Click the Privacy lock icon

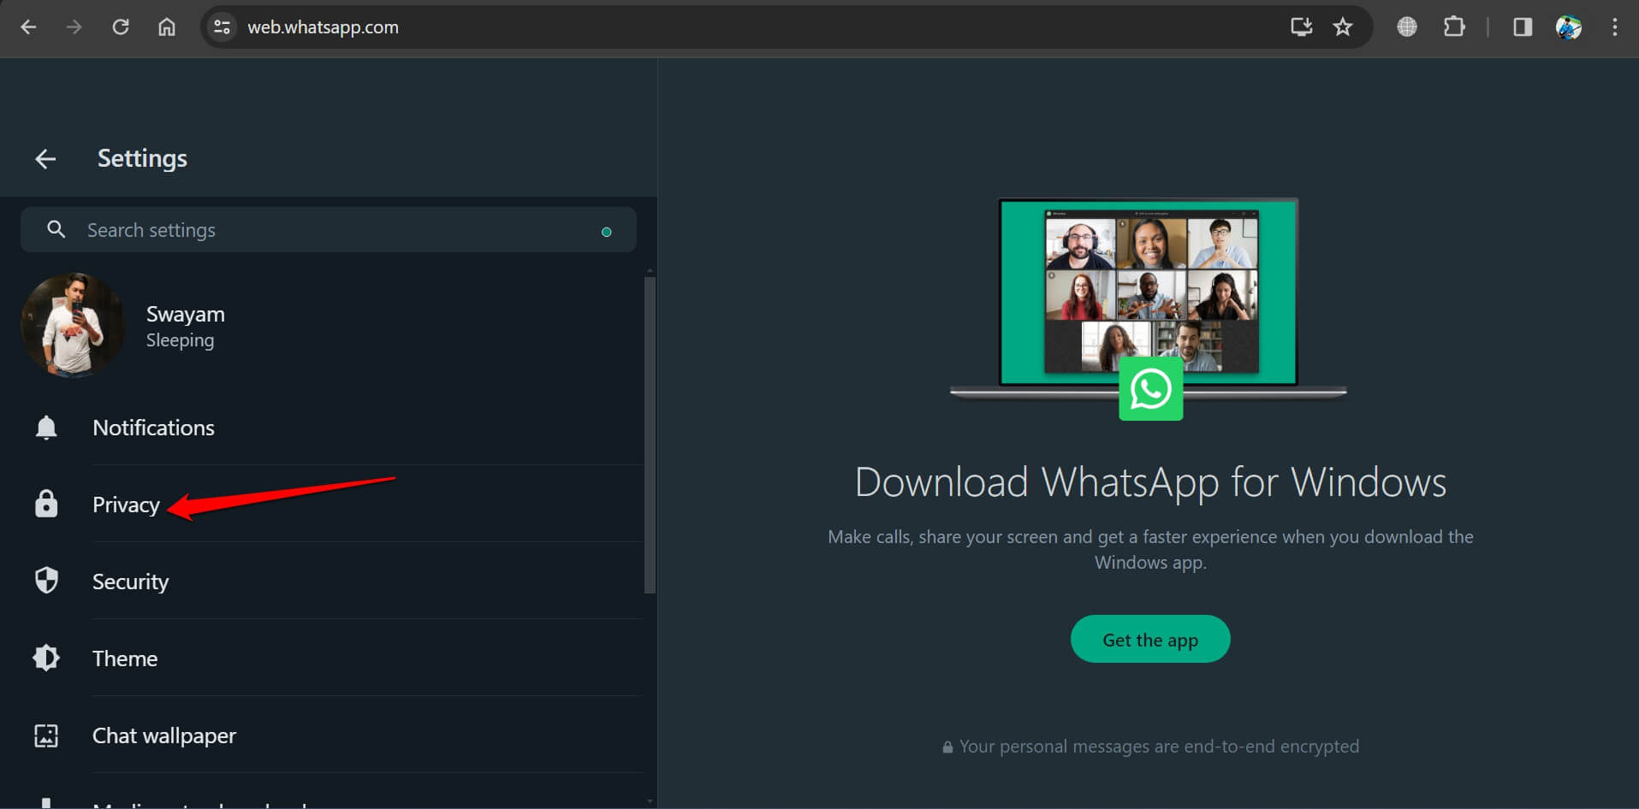(46, 504)
